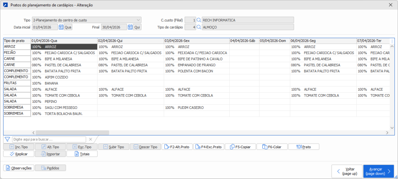
Task: Click the Tipo de cardápio search magnifier
Action: [199, 27]
